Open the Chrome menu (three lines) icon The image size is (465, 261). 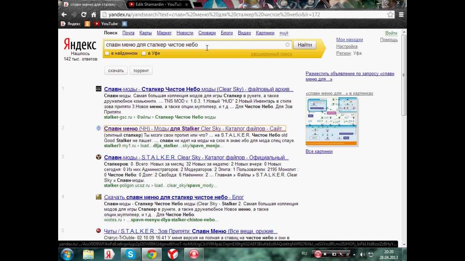tap(401, 14)
